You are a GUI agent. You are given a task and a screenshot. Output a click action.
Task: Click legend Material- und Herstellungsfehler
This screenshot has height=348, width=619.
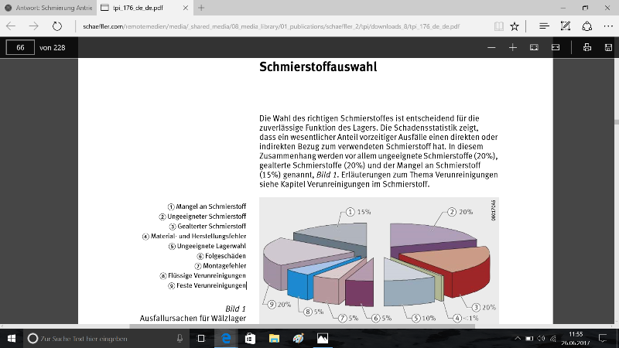tap(198, 236)
